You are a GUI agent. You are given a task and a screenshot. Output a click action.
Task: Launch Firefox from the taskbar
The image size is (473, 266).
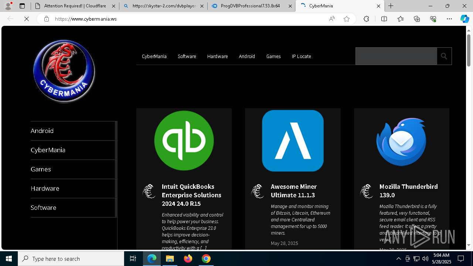[x=188, y=259]
